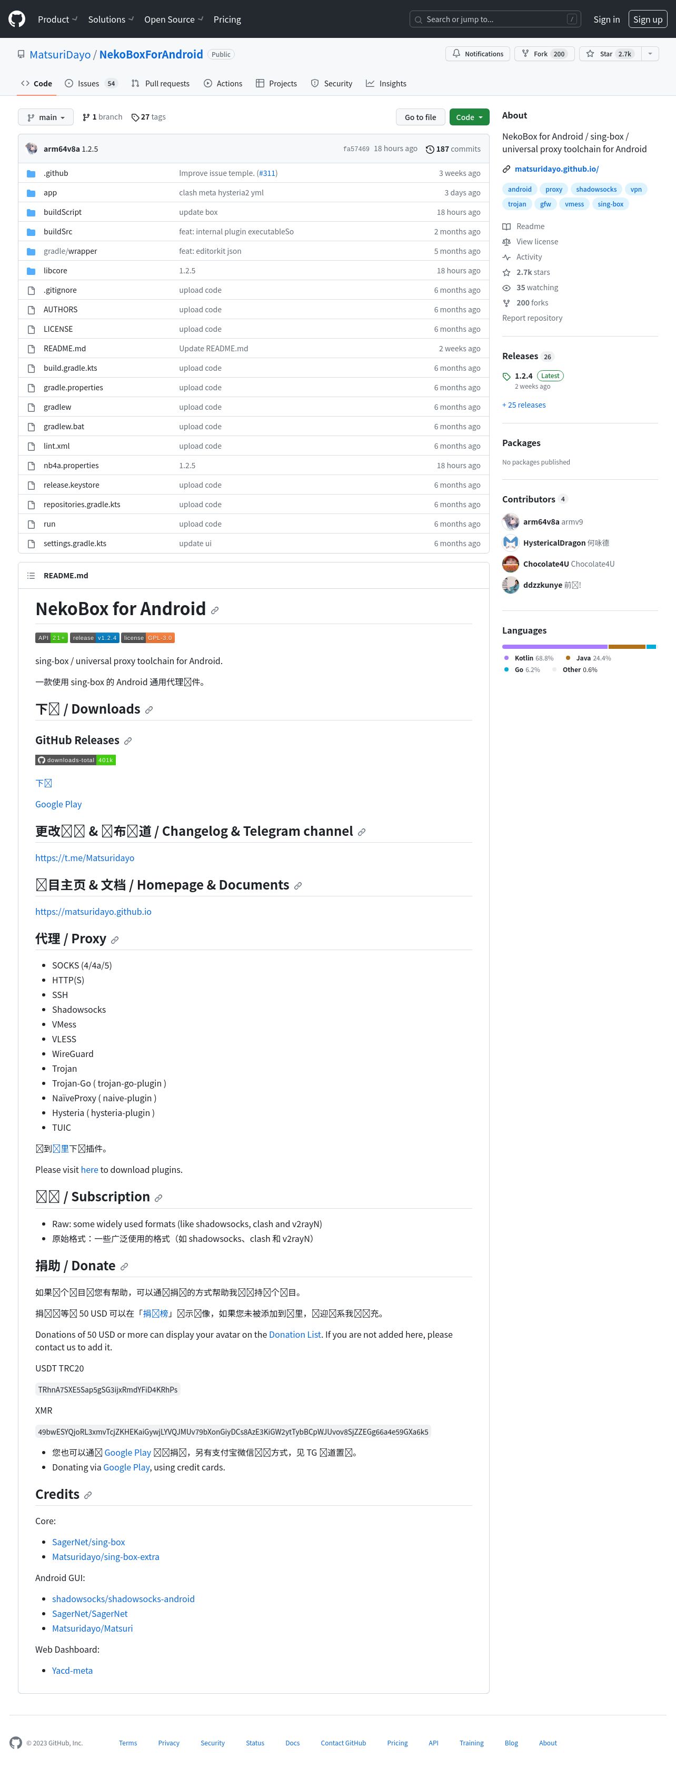The image size is (676, 1777).
Task: Click the HystericalDragon contributor avatar
Action: tap(511, 543)
